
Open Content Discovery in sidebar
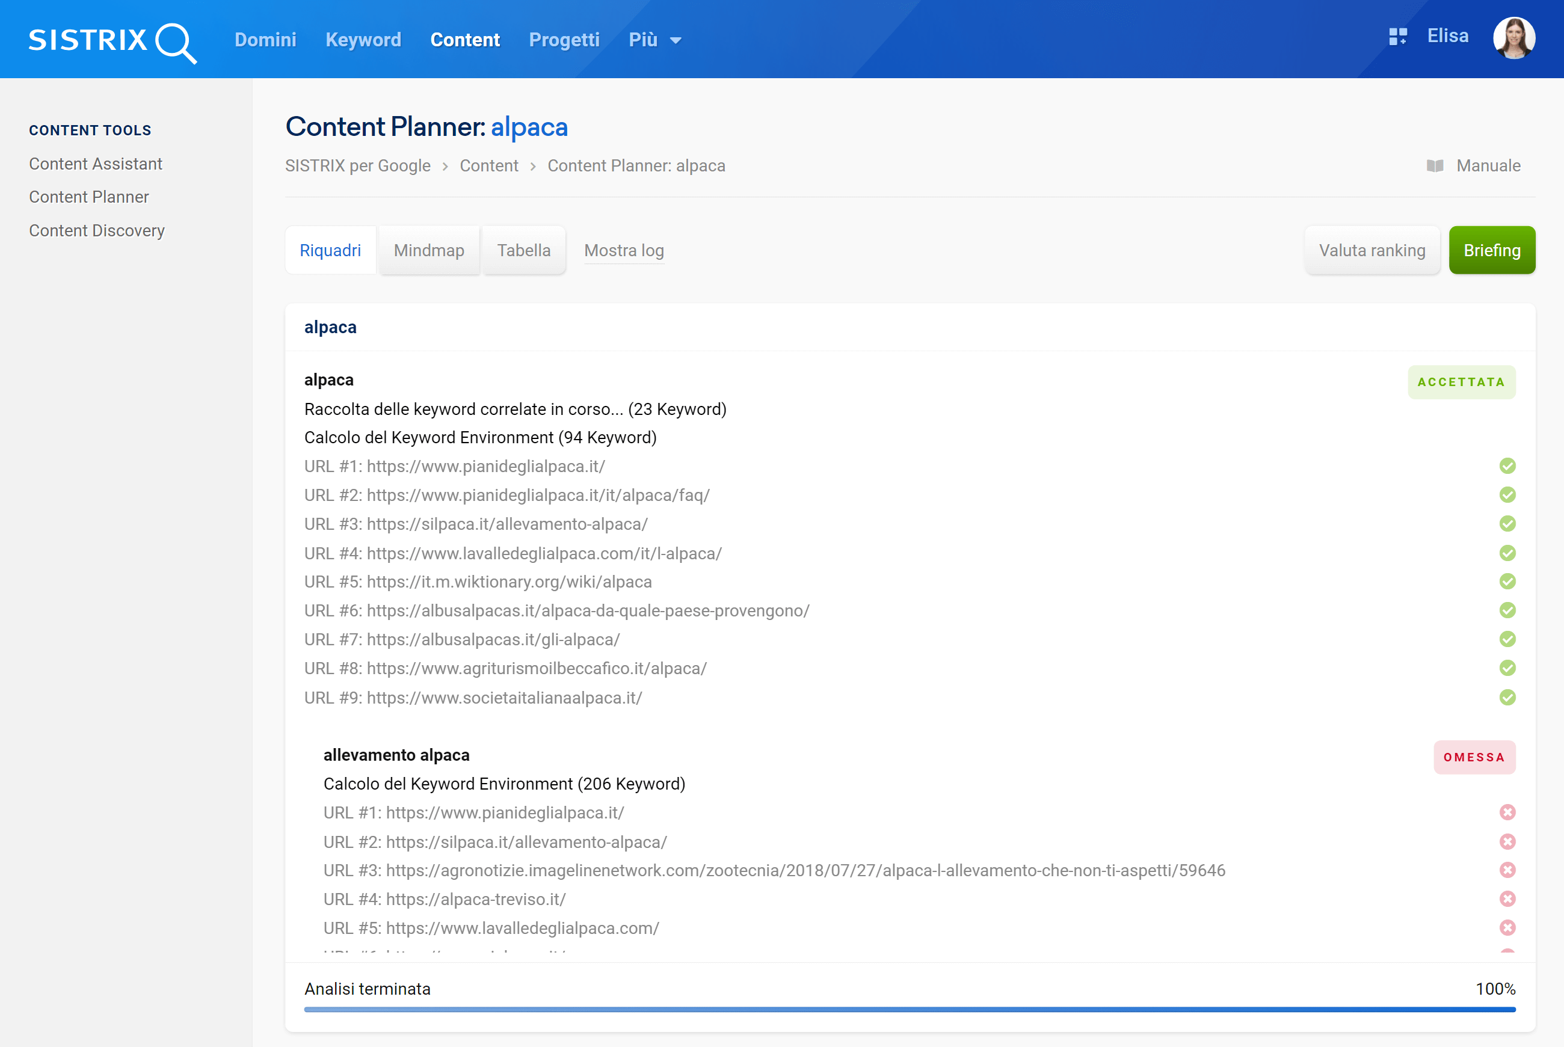(x=97, y=230)
